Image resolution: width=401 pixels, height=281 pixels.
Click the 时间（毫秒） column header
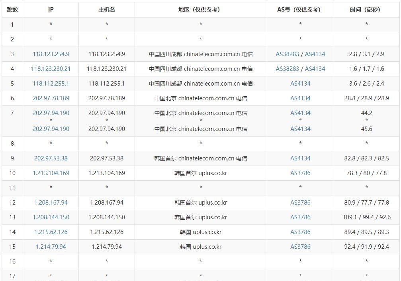pyautogui.click(x=366, y=10)
